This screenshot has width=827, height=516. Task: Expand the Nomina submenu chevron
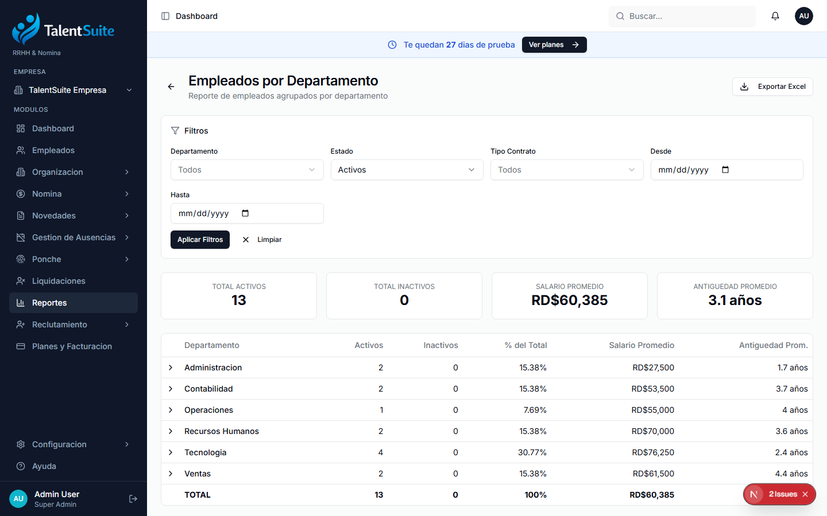point(127,194)
